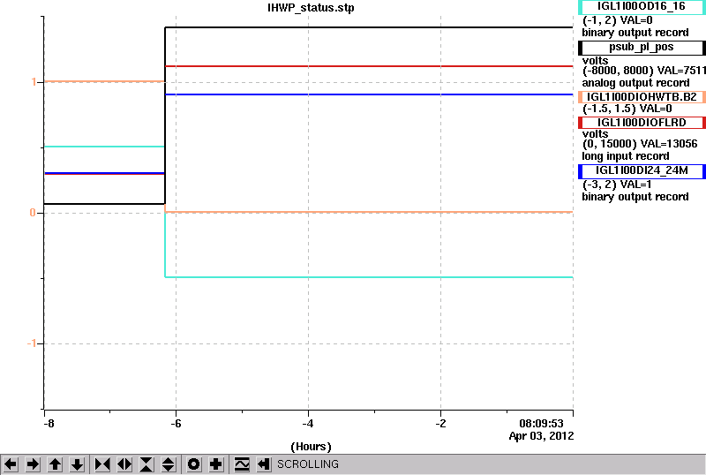Pan the plot right with the right arrow
The image size is (706, 475).
pos(33,464)
